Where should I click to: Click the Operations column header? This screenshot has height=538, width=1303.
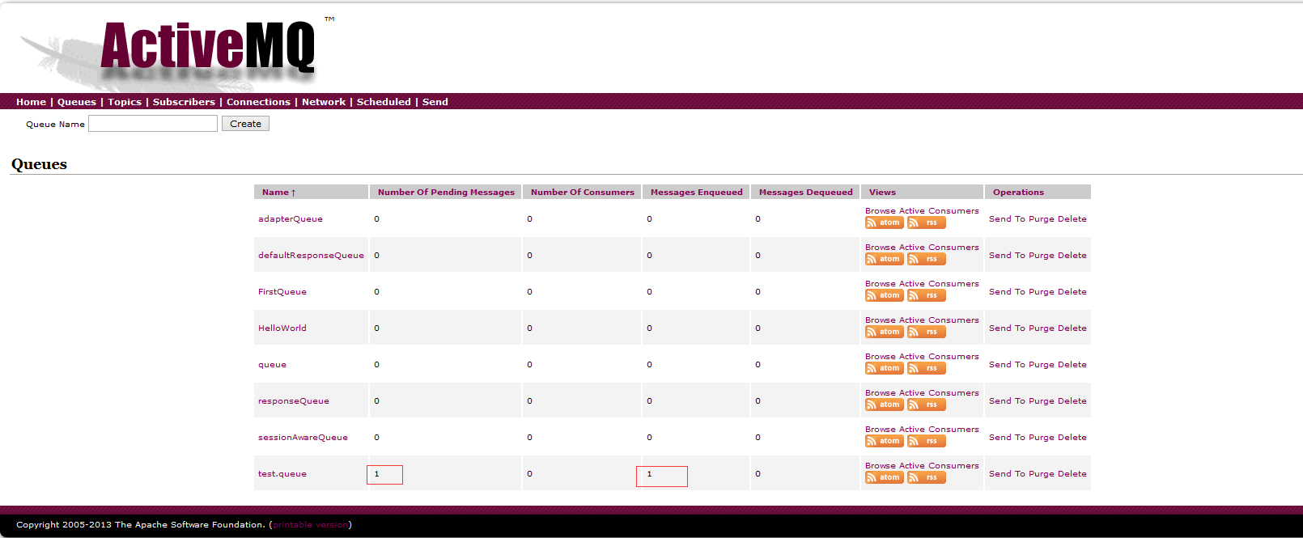point(1018,193)
